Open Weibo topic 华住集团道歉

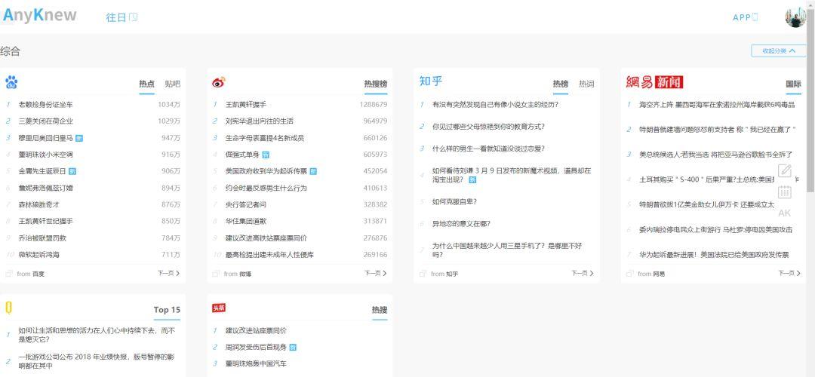(246, 221)
